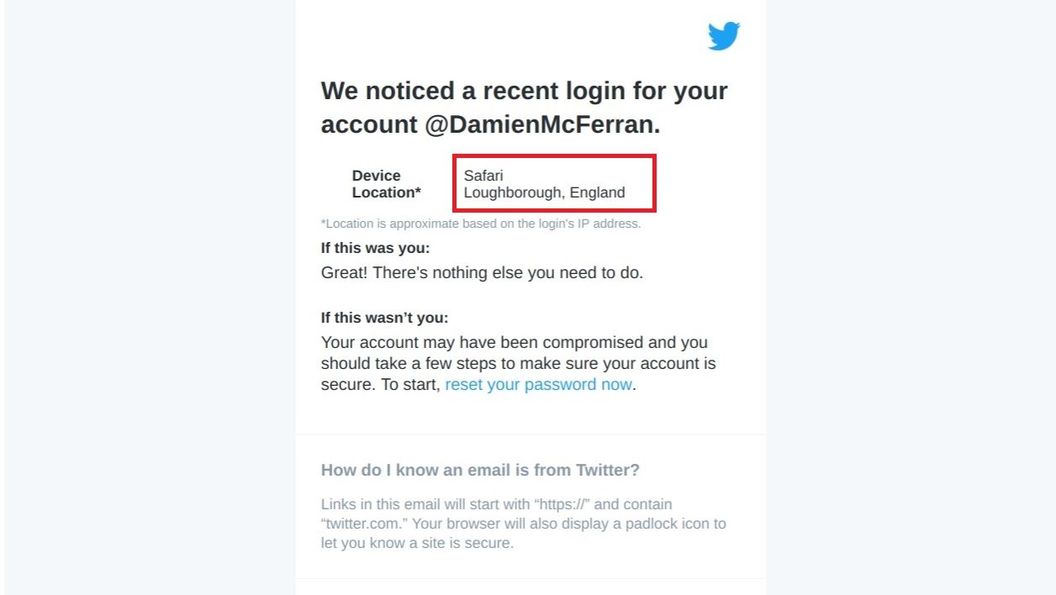Click the approximate location footnote
The width and height of the screenshot is (1056, 595).
(x=481, y=224)
